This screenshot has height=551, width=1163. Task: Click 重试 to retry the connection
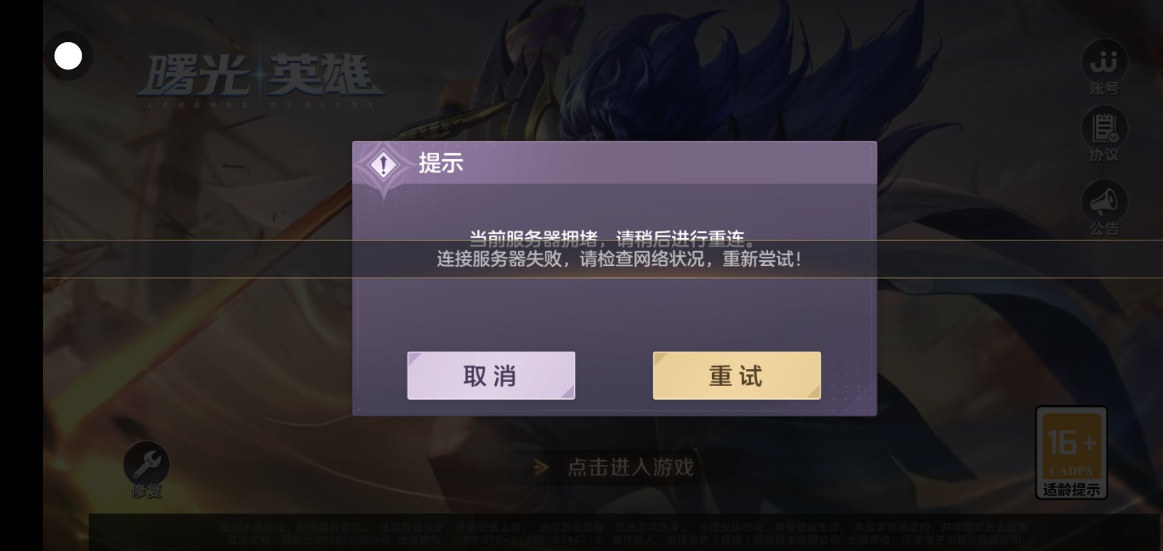[x=737, y=375]
